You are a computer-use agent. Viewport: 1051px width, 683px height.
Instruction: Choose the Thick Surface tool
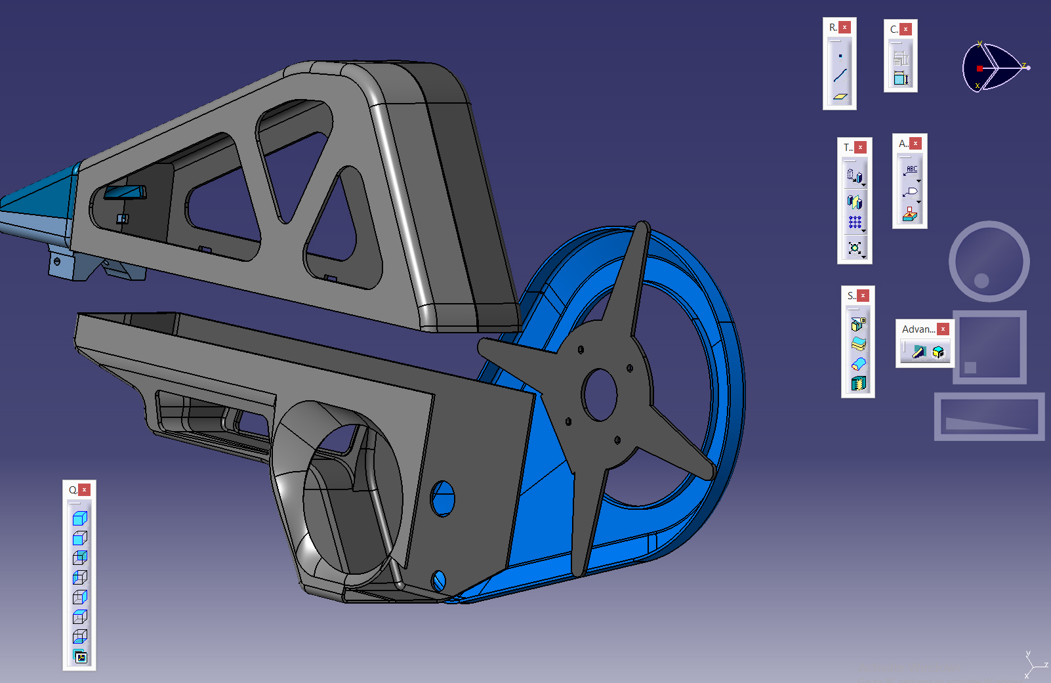tap(858, 344)
